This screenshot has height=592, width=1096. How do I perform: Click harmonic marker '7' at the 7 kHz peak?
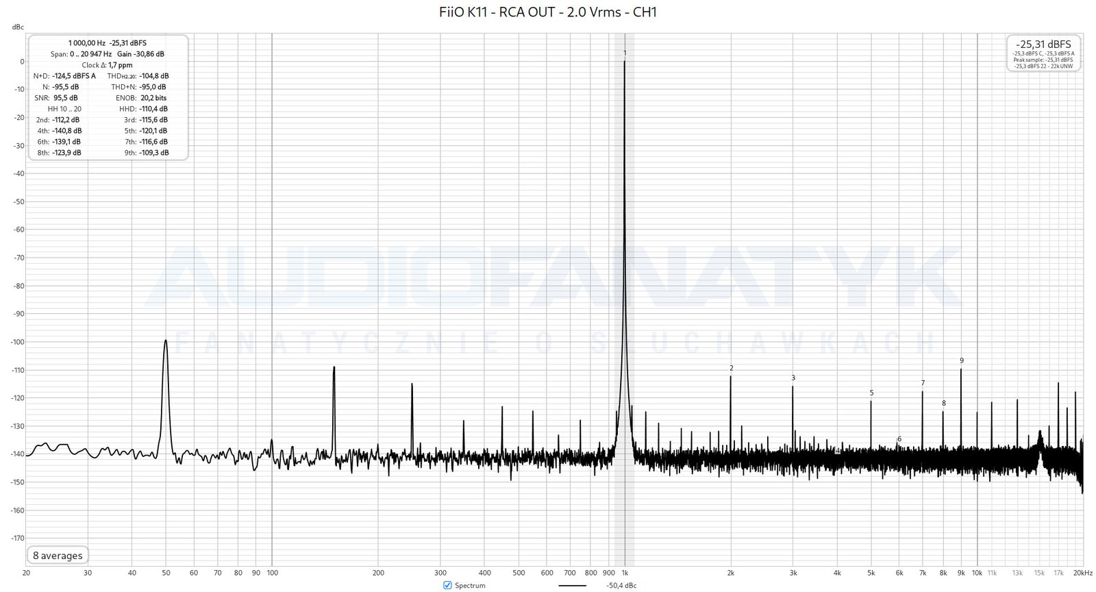(923, 383)
